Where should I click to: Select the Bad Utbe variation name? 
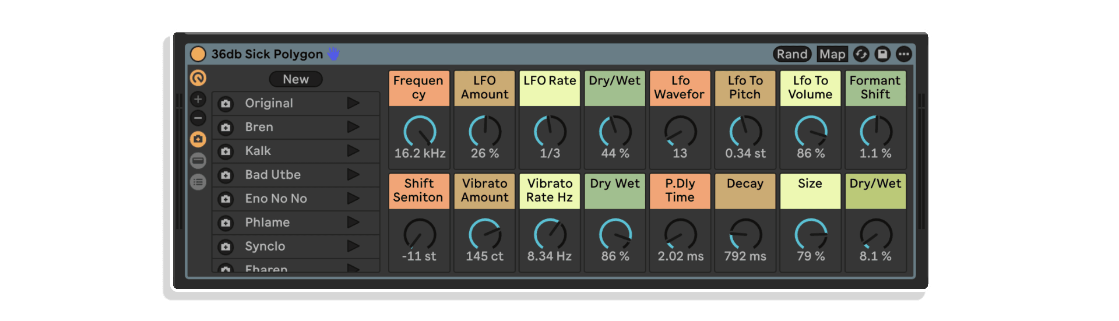(x=273, y=175)
